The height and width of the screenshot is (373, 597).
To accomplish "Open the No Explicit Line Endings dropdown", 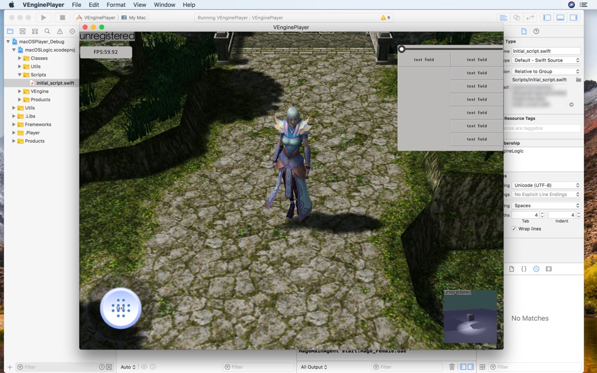I will [x=546, y=194].
